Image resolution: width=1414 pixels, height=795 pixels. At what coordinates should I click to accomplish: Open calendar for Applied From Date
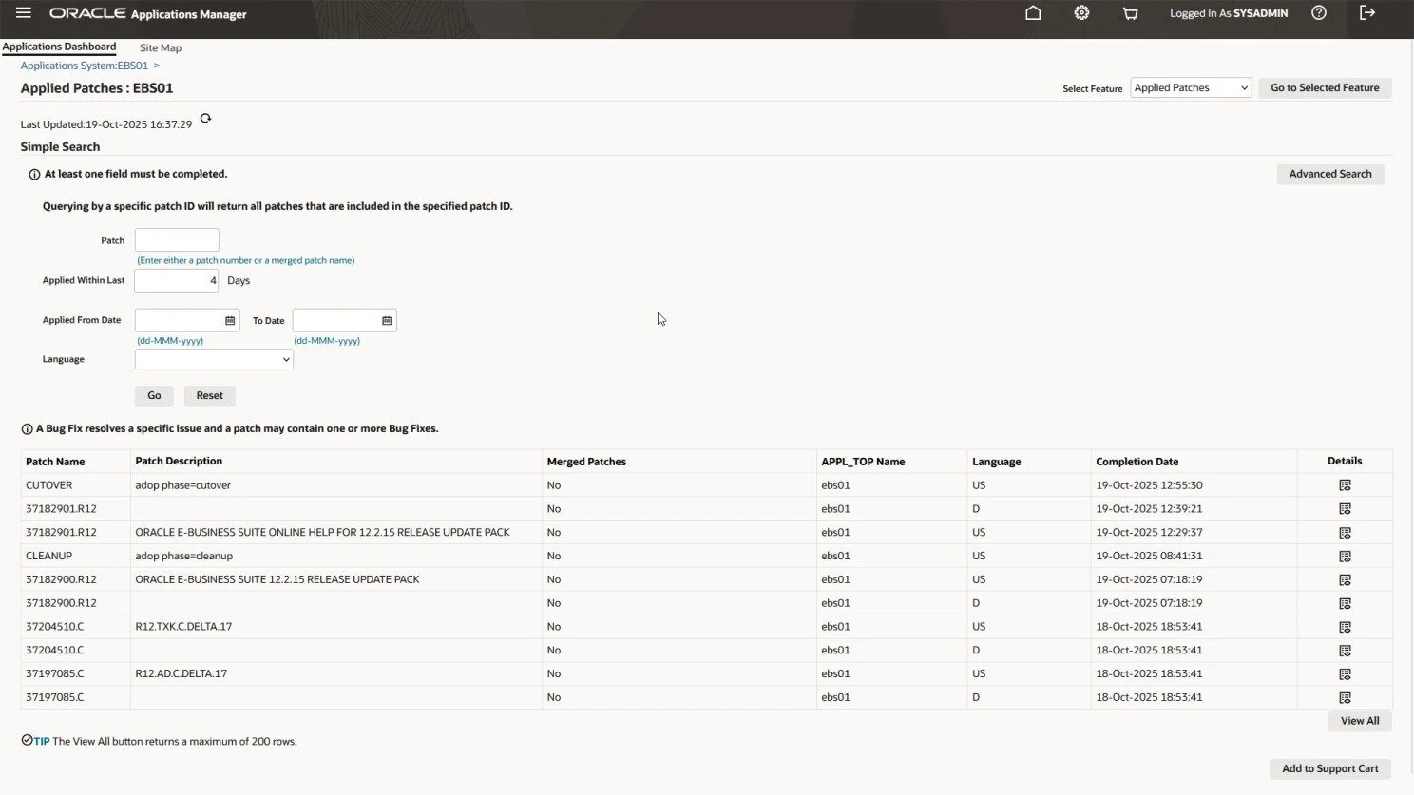(x=230, y=321)
